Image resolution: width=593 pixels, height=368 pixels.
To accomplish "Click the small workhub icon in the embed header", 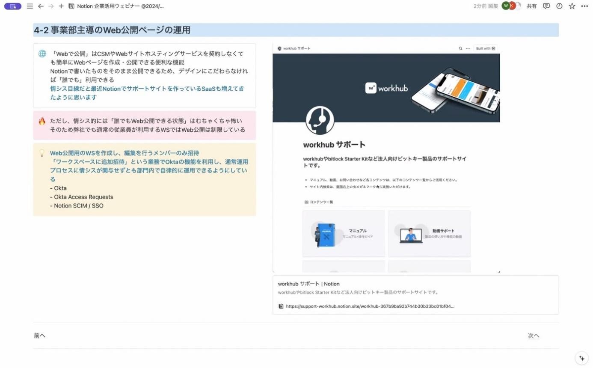I will click(279, 48).
